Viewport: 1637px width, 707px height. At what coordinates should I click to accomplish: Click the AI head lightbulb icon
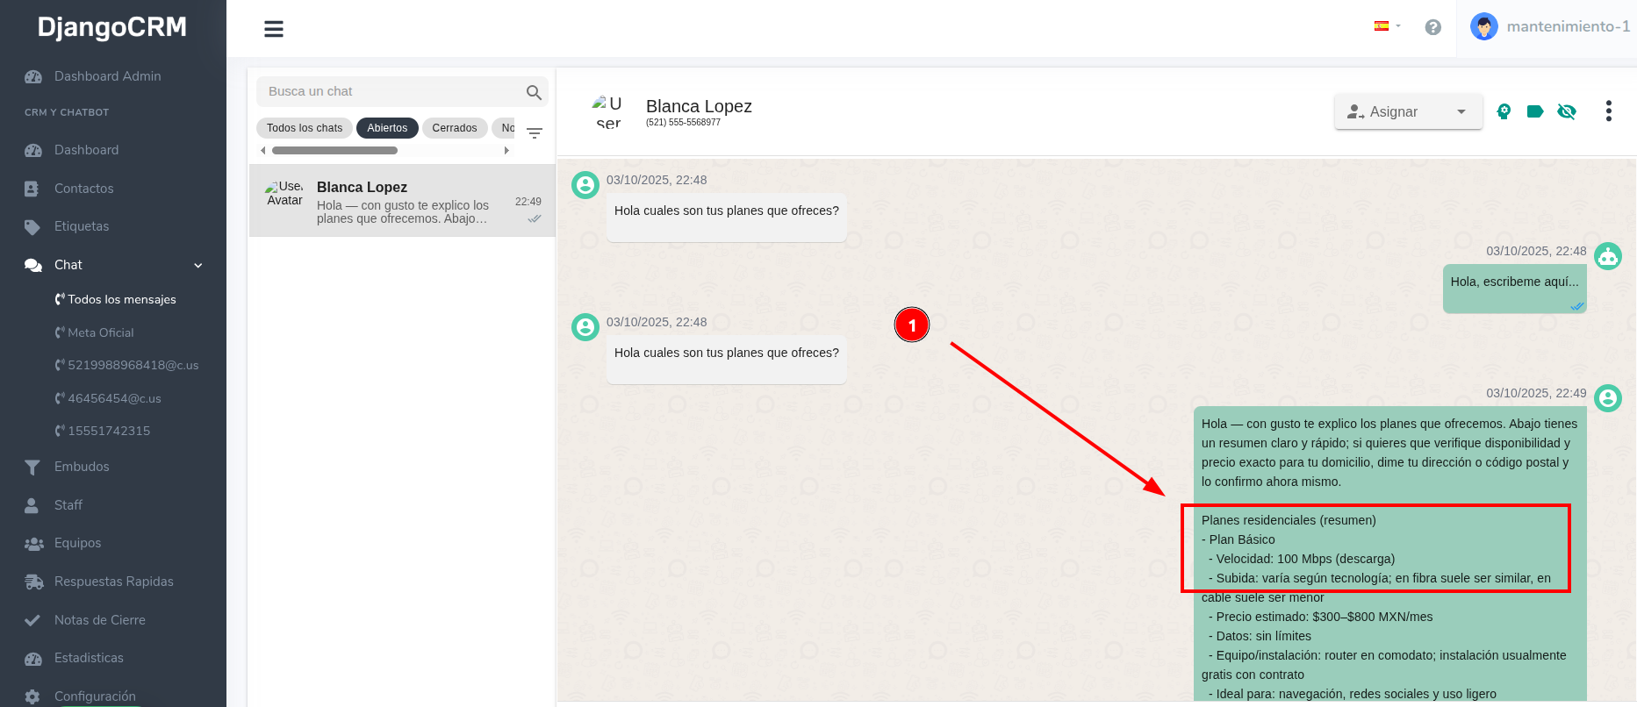(x=1504, y=111)
